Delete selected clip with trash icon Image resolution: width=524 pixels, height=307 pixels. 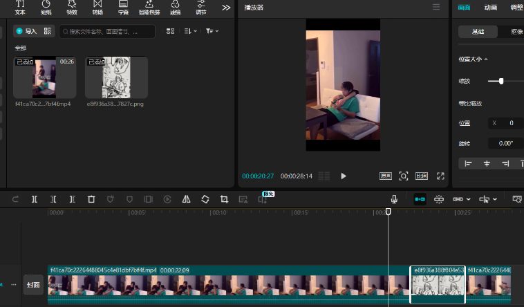coord(91,199)
